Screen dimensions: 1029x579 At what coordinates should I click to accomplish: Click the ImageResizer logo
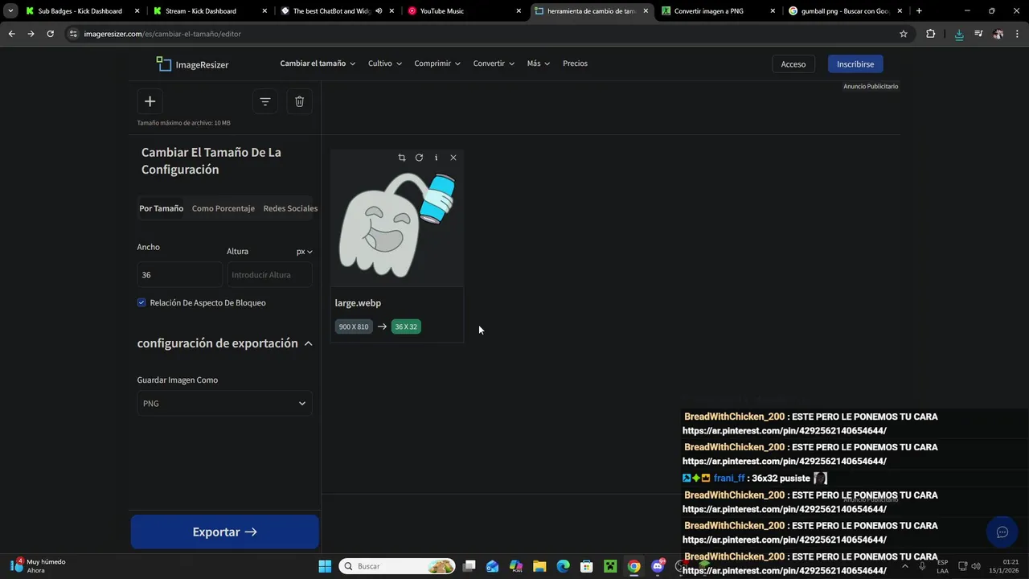tap(192, 64)
